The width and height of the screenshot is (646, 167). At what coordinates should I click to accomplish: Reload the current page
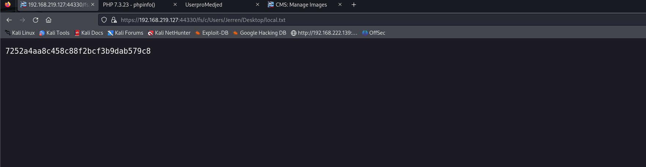(36, 20)
